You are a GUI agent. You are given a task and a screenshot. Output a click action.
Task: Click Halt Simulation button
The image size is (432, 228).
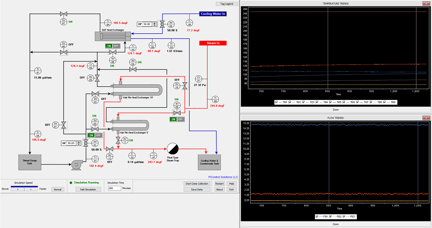pos(88,189)
